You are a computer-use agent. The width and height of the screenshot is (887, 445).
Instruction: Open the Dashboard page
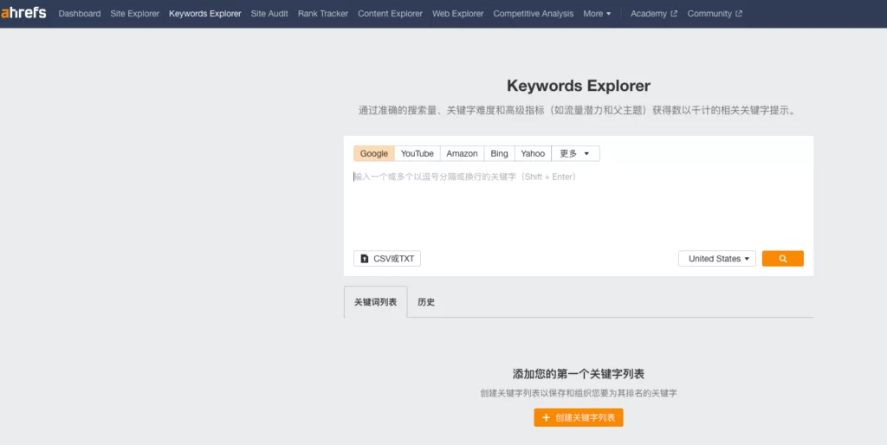click(x=80, y=14)
